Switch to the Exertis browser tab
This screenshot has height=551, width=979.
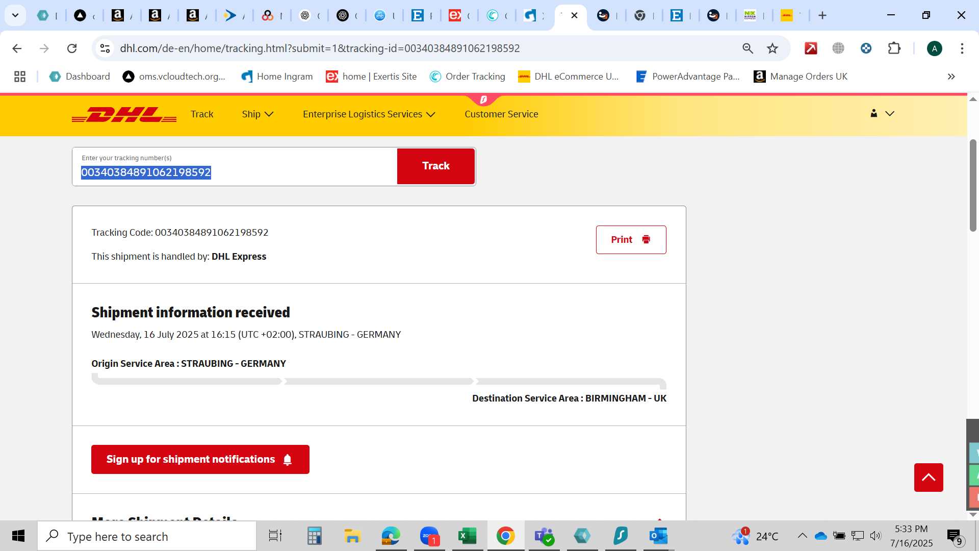click(x=459, y=15)
